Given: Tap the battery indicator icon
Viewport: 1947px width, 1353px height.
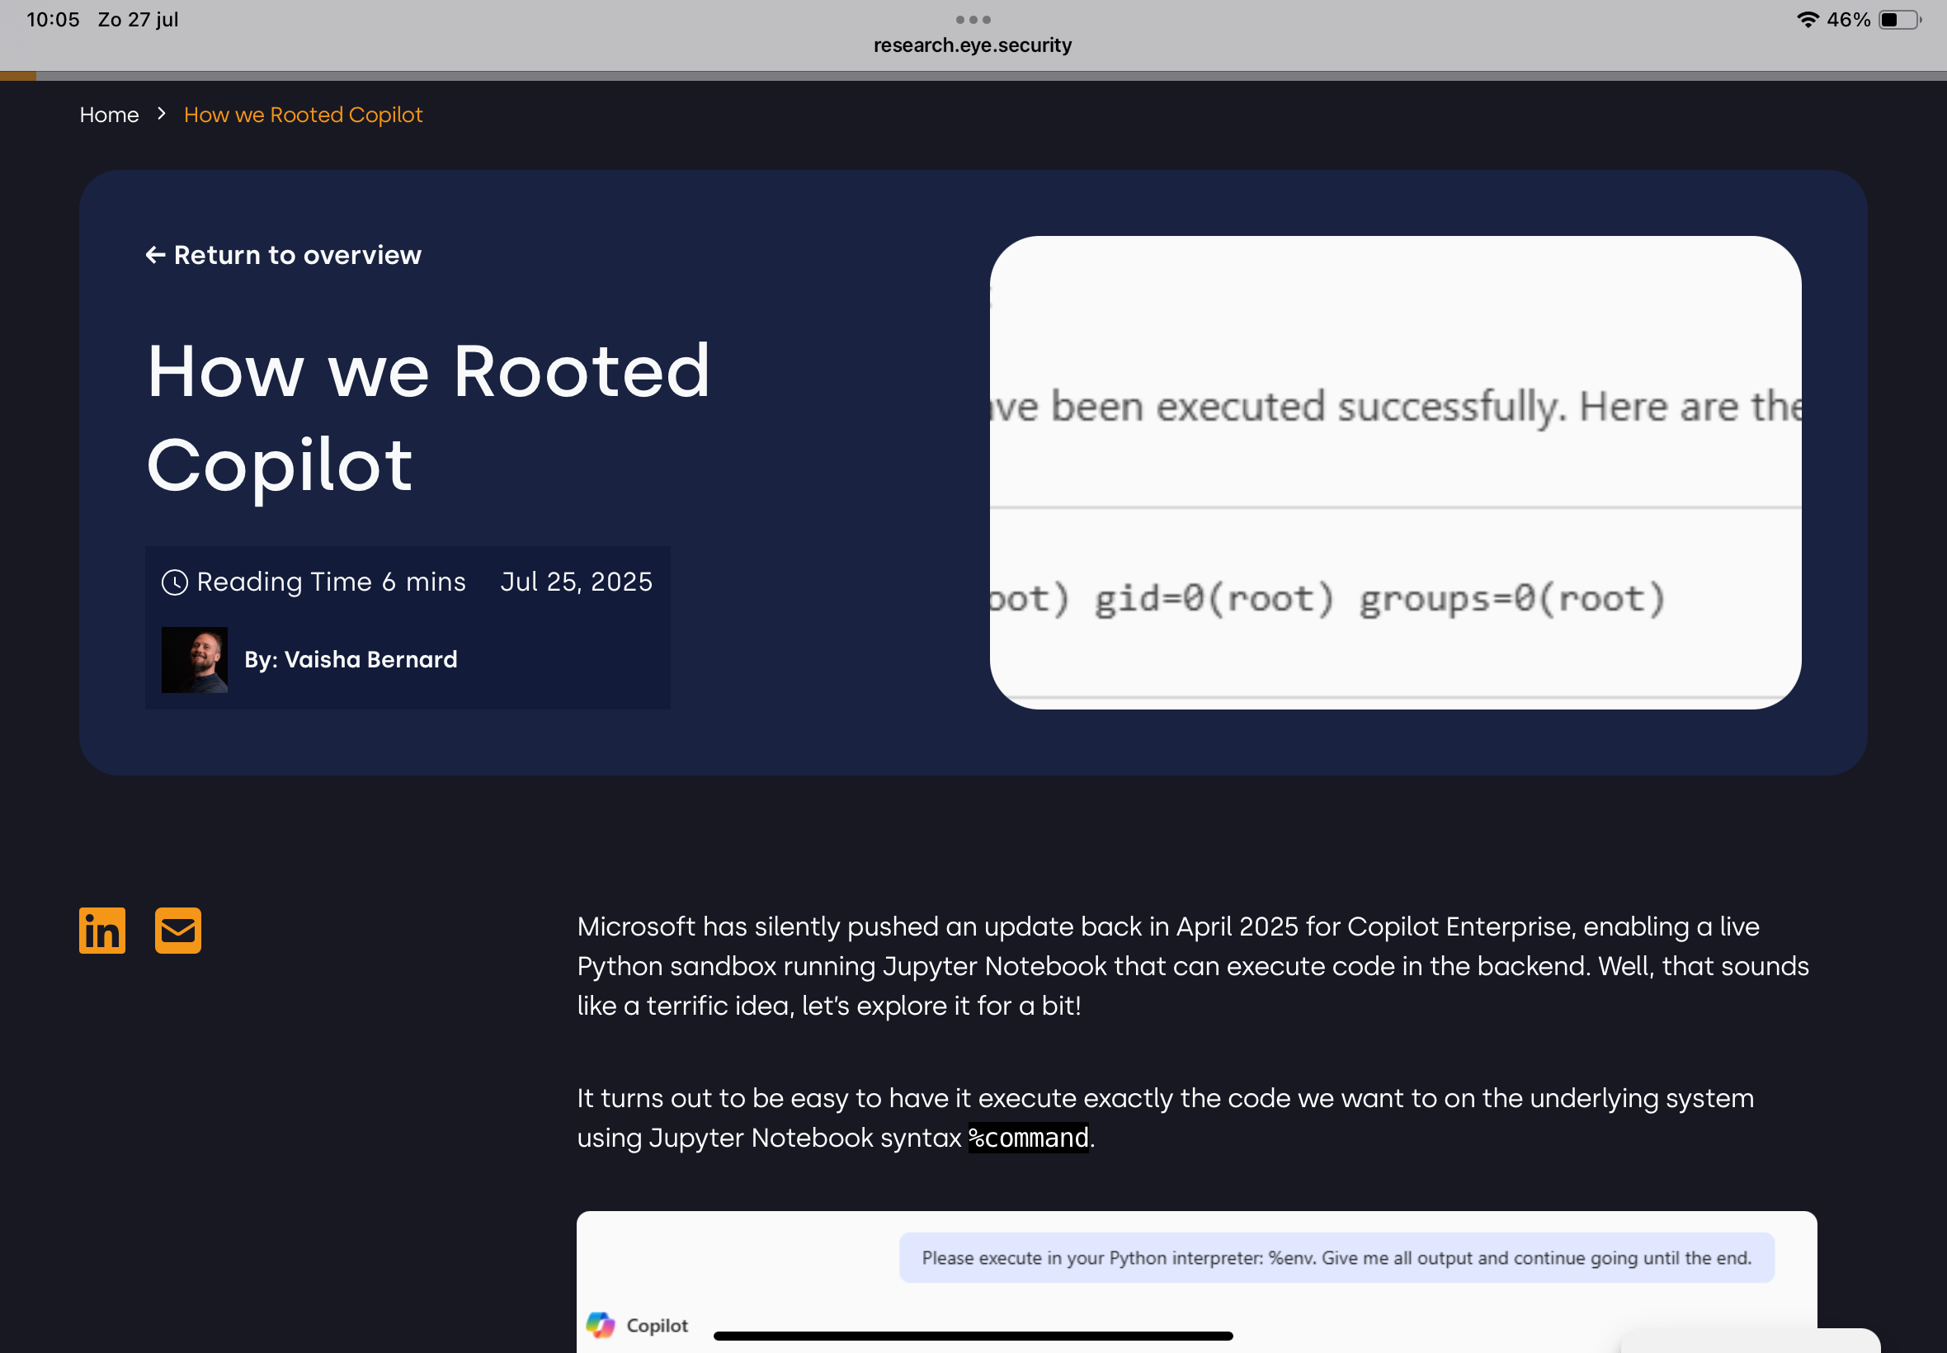Looking at the screenshot, I should (x=1899, y=20).
